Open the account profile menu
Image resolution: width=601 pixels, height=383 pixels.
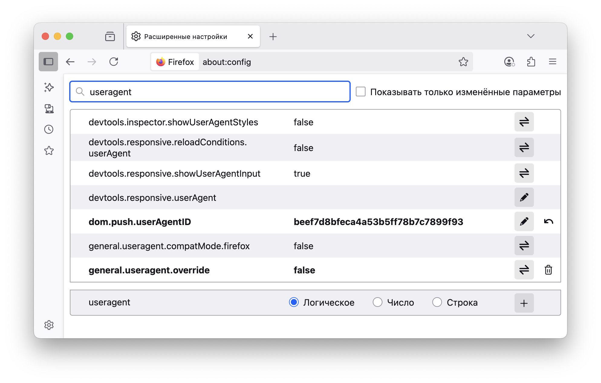(509, 61)
